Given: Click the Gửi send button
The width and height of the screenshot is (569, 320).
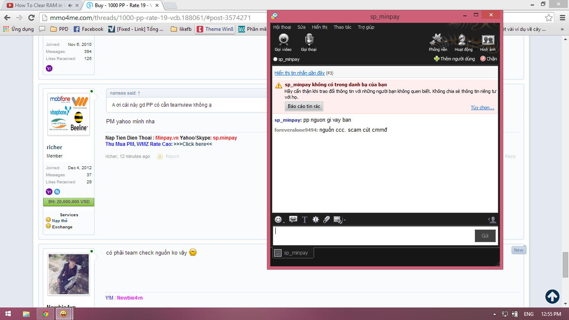Looking at the screenshot, I should [485, 236].
